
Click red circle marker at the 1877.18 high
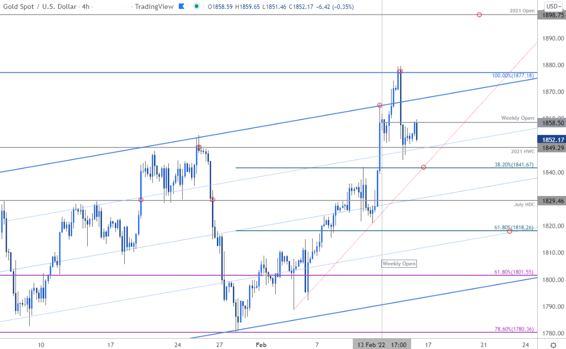[x=400, y=71]
